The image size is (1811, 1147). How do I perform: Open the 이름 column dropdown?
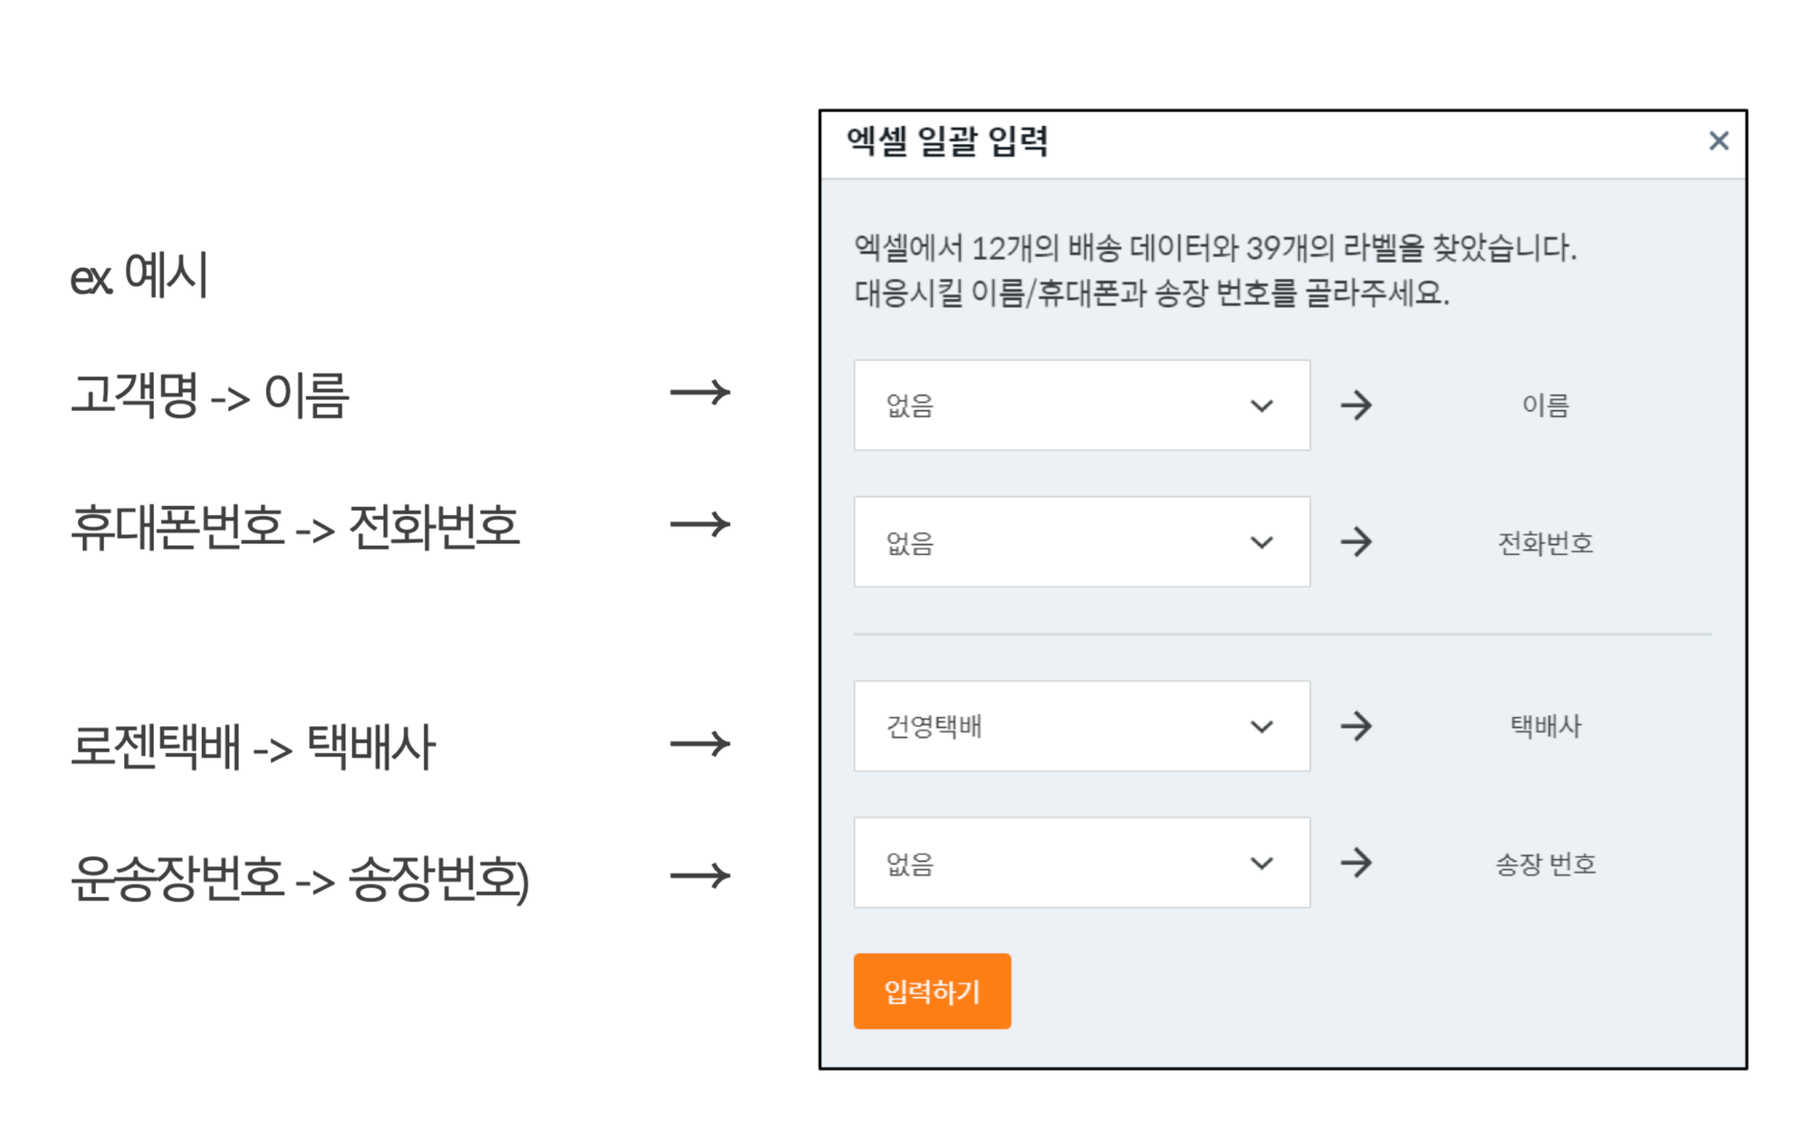point(1081,406)
